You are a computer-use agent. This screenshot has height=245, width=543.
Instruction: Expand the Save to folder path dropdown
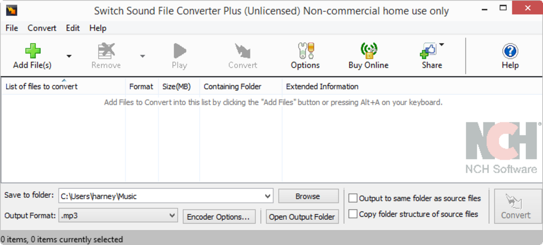268,196
